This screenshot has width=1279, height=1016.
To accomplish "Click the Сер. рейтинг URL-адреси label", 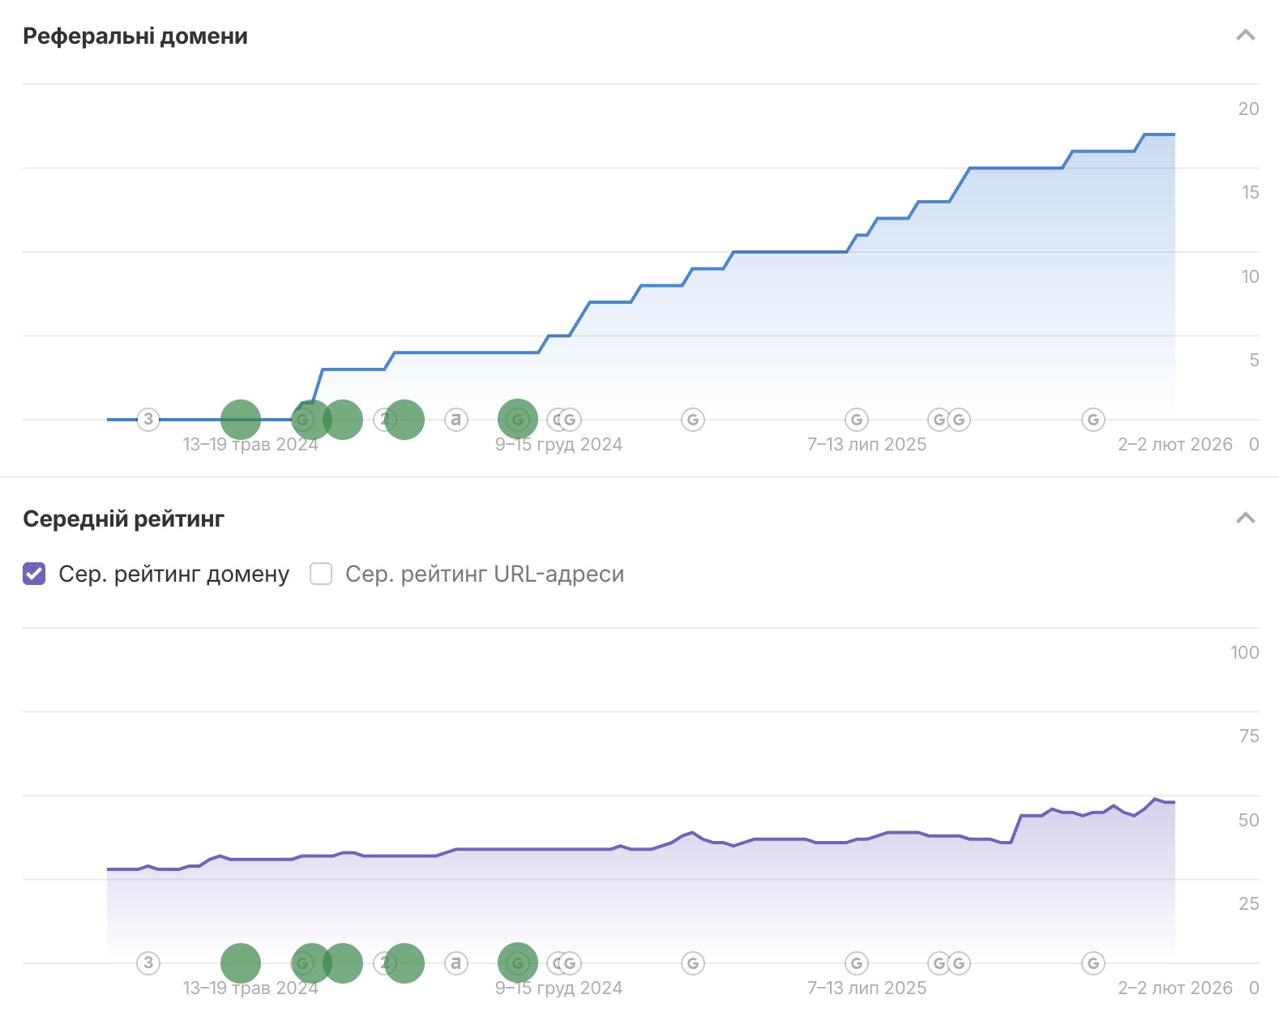I will (484, 574).
